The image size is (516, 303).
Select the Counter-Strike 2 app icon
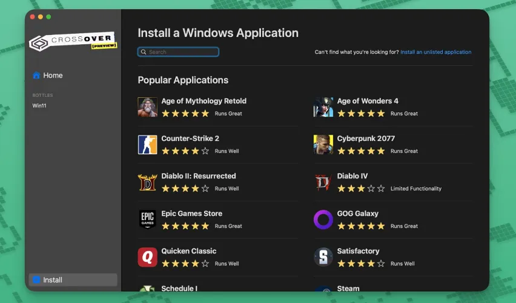147,145
